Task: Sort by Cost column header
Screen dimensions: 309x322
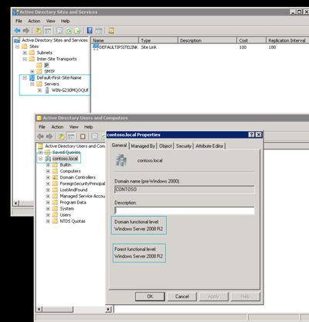Action: pyautogui.click(x=251, y=40)
